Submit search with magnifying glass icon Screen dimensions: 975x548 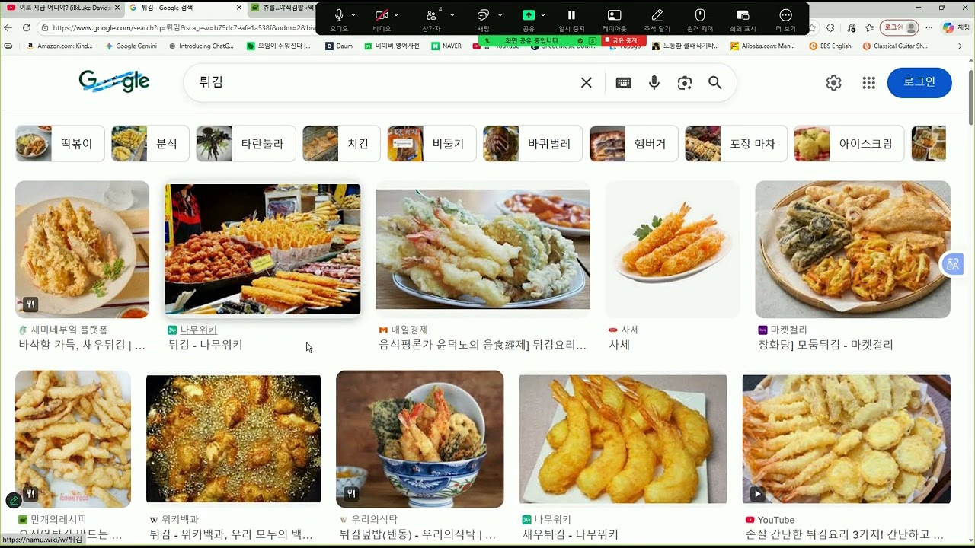pyautogui.click(x=715, y=83)
